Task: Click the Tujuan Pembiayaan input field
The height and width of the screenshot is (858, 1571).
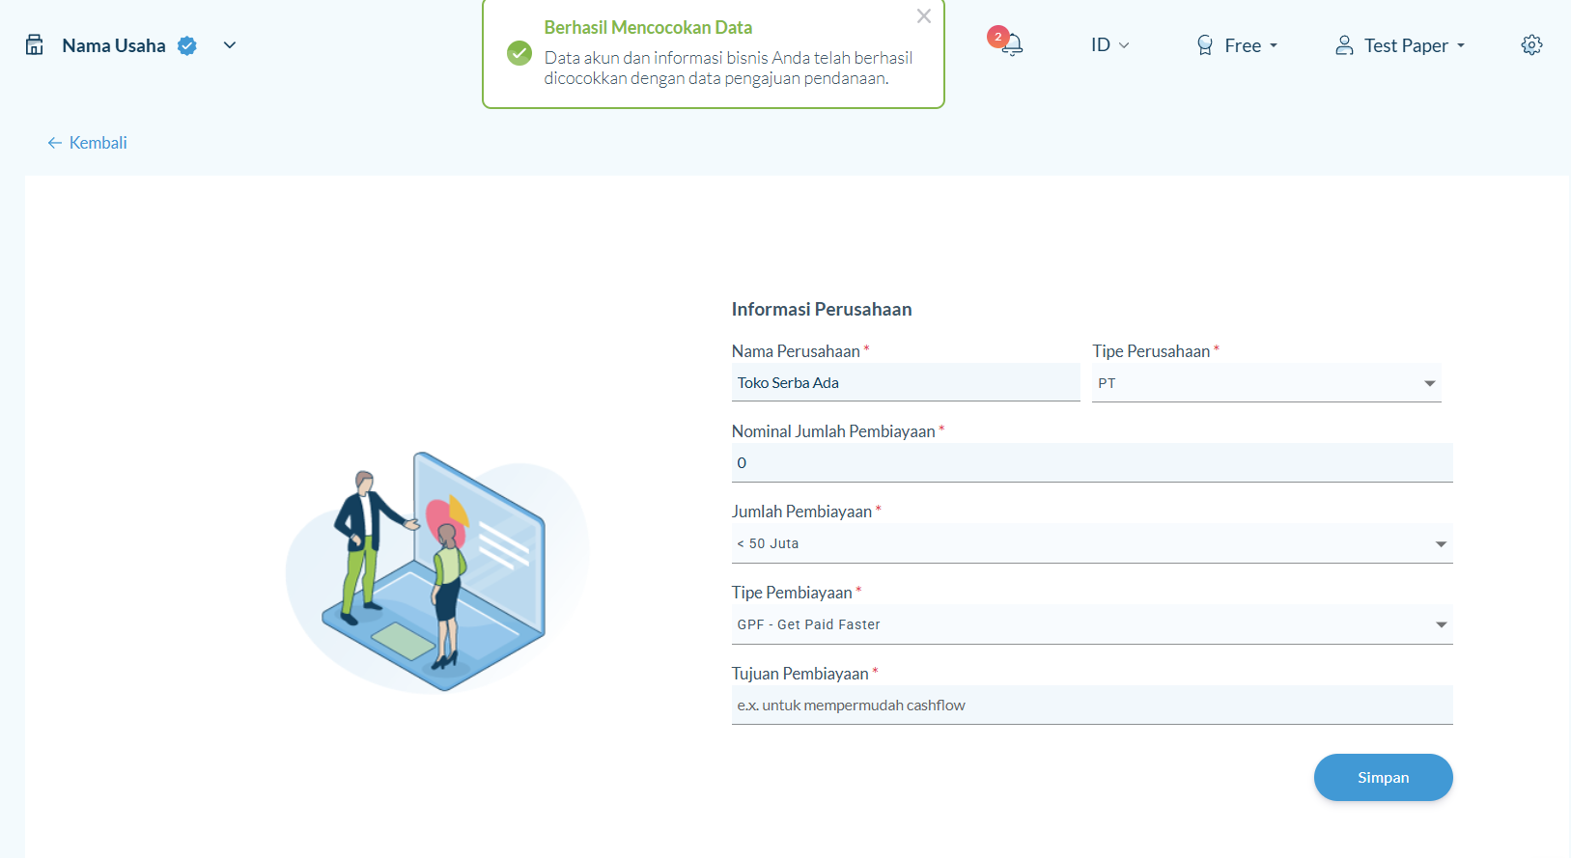Action: click(1092, 706)
